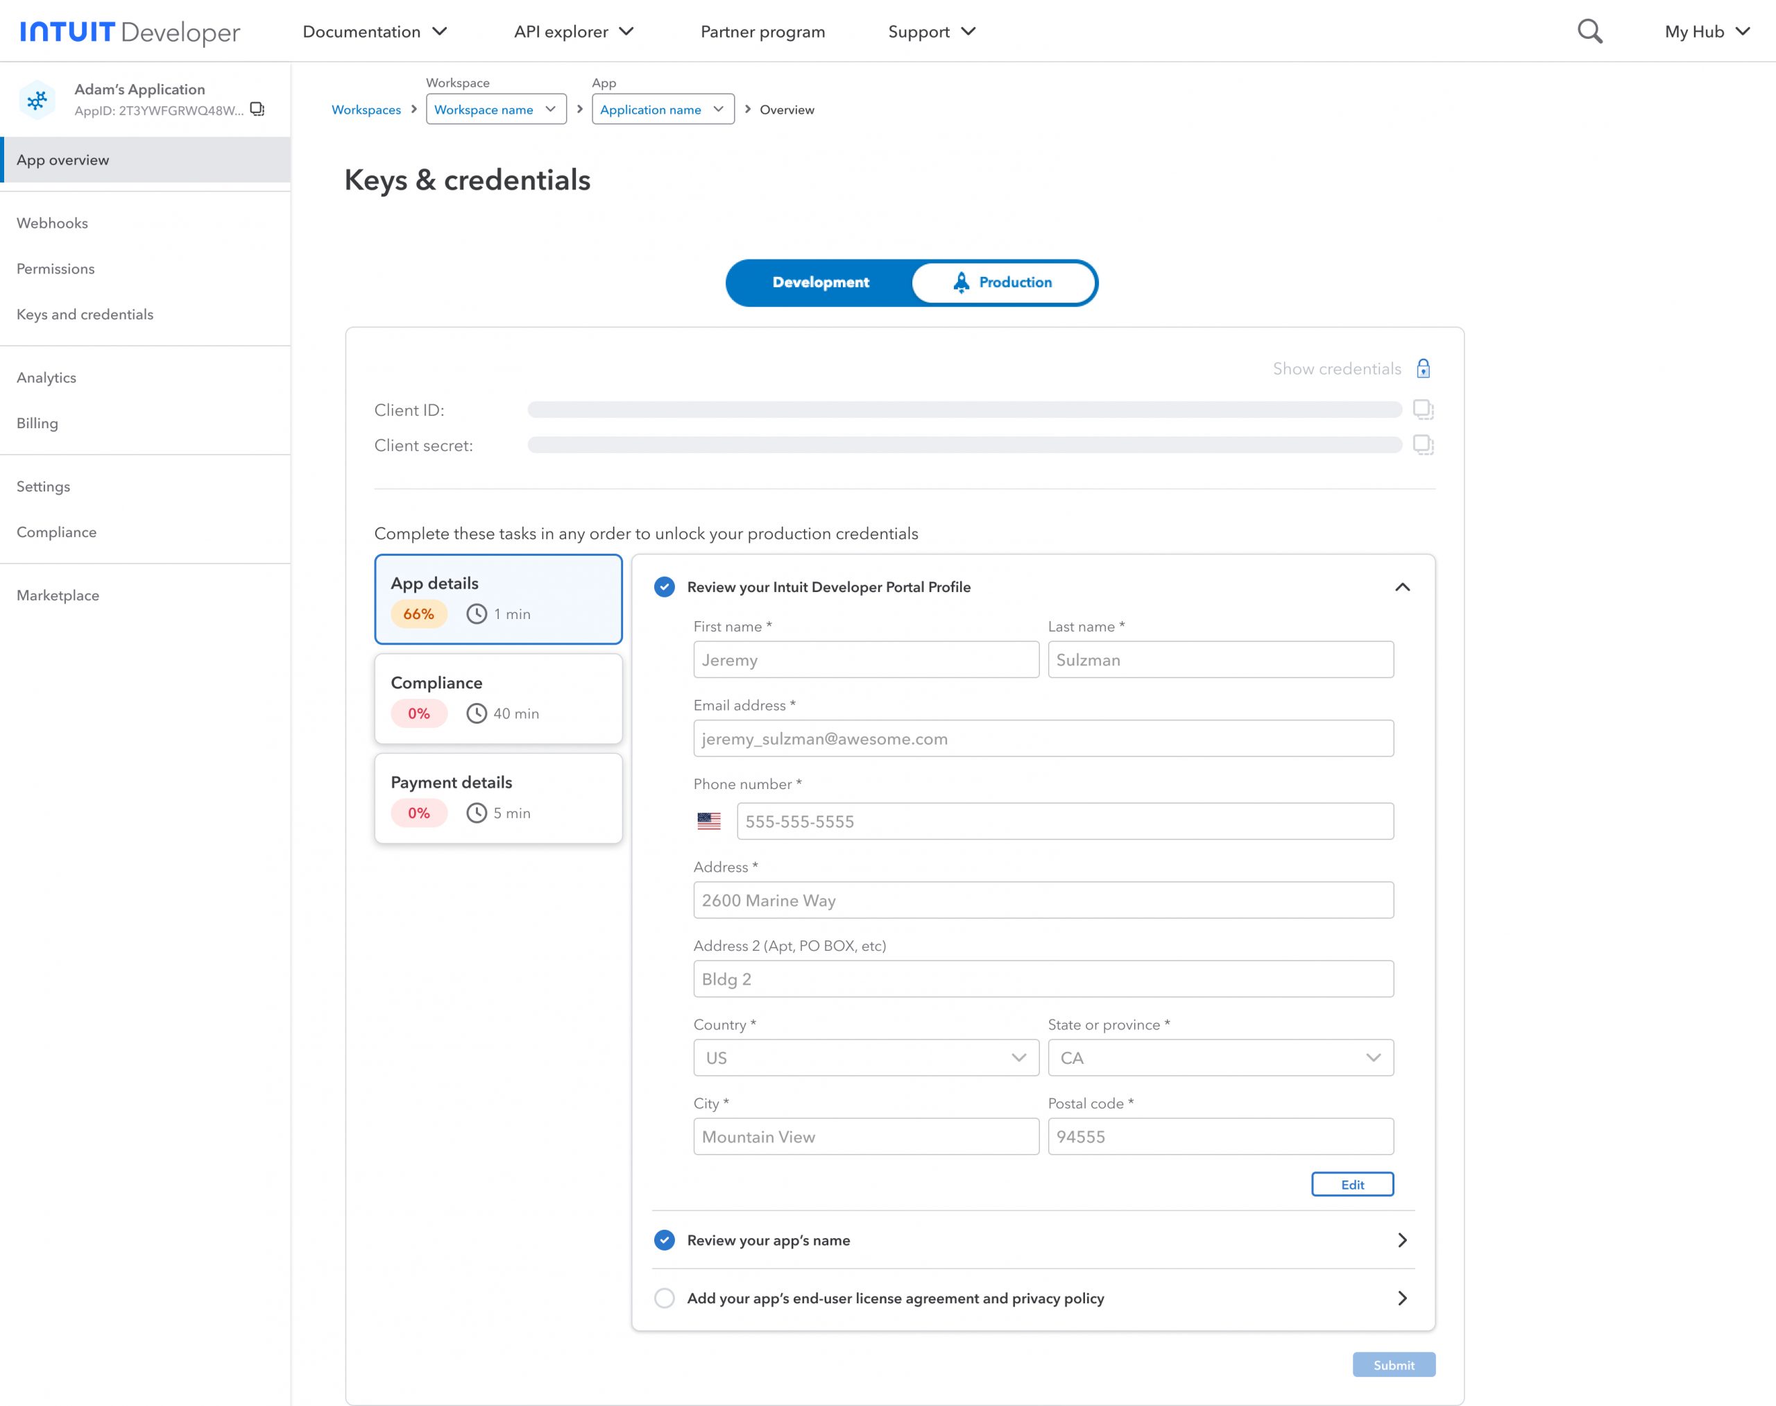Click the Edit button

click(1351, 1185)
